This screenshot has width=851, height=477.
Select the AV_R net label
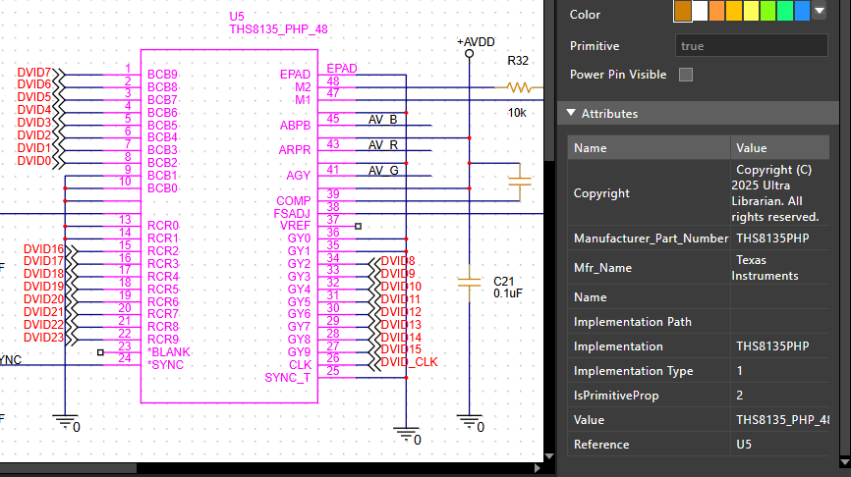tap(382, 145)
